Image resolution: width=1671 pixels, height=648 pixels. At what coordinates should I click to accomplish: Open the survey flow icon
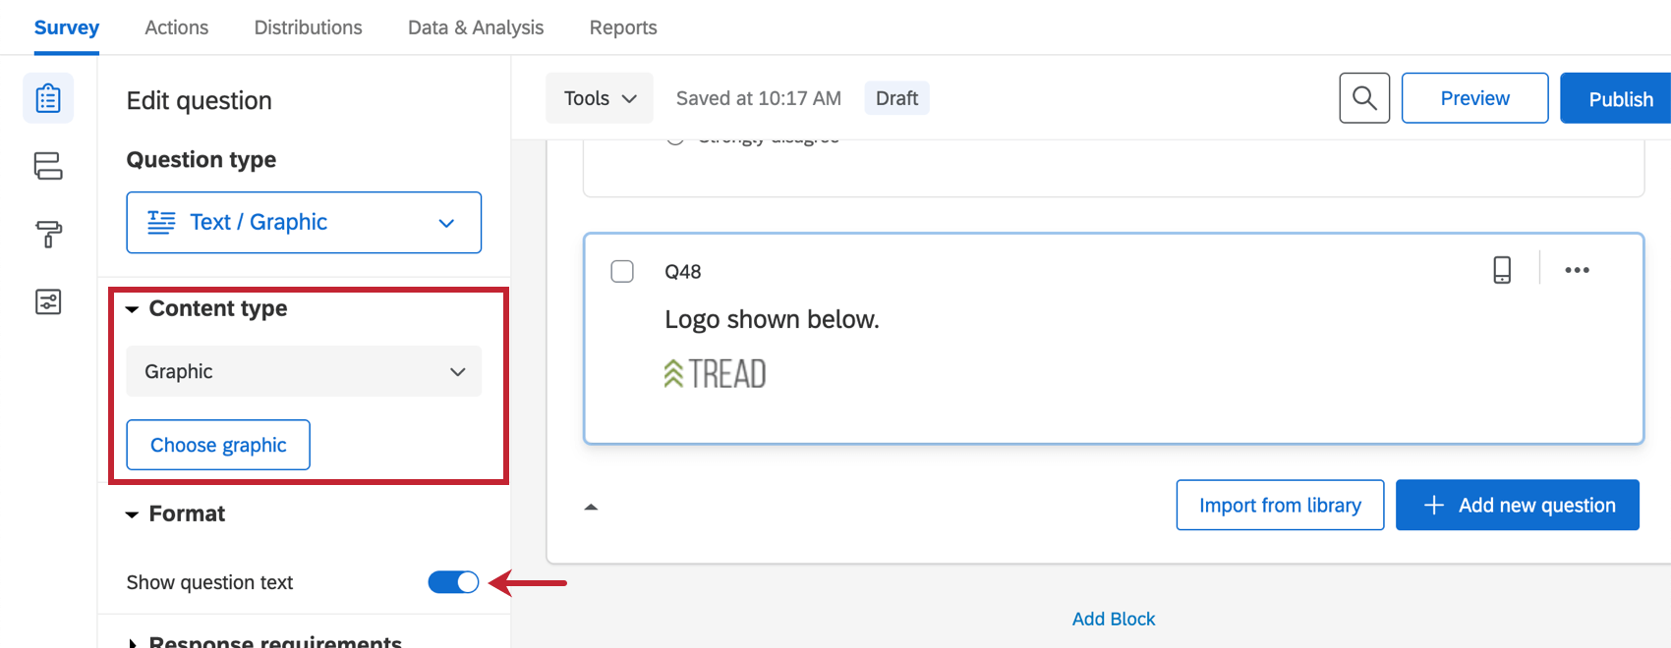48,166
